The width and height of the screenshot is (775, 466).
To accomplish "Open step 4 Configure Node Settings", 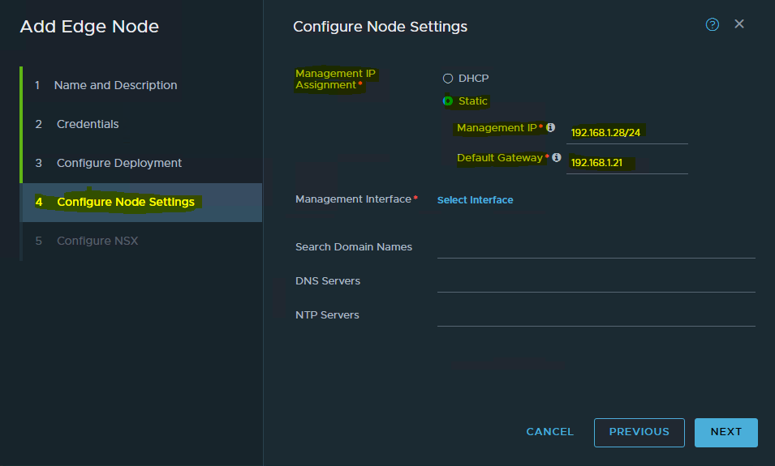I will (141, 202).
